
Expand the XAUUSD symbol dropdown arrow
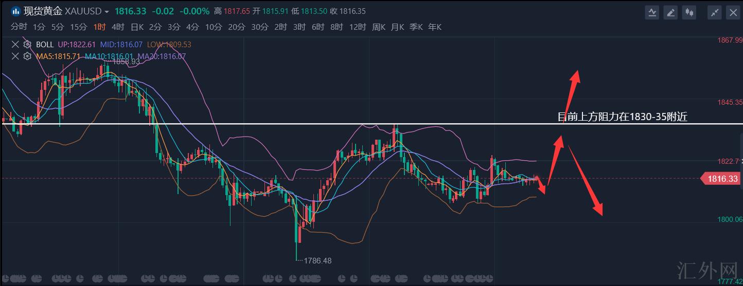pos(107,12)
